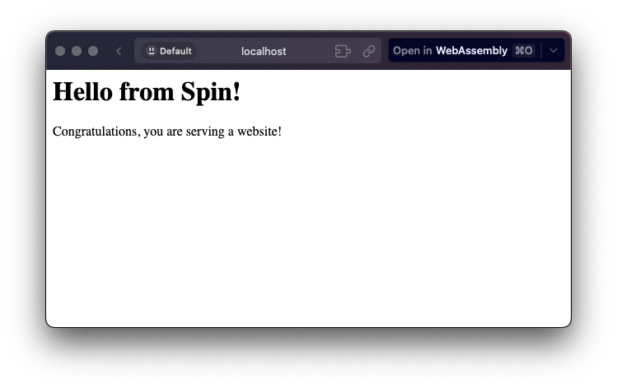Close the window using leftmost gray dot
The width and height of the screenshot is (617, 388).
[x=60, y=51]
